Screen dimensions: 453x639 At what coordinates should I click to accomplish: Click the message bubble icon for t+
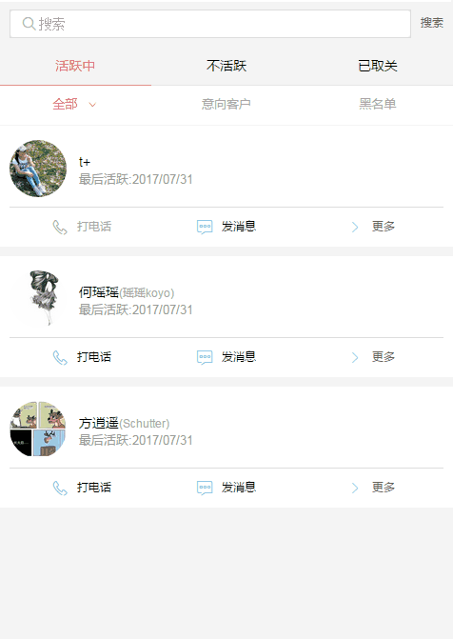click(x=205, y=227)
